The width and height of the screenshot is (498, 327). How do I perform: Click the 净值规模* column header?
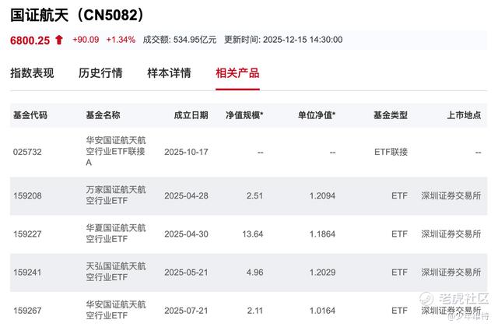pyautogui.click(x=244, y=115)
